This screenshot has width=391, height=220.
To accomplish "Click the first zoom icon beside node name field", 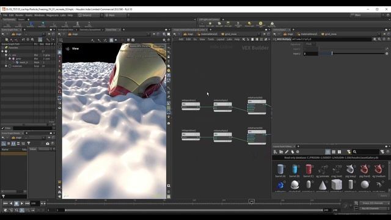I will tap(375, 39).
